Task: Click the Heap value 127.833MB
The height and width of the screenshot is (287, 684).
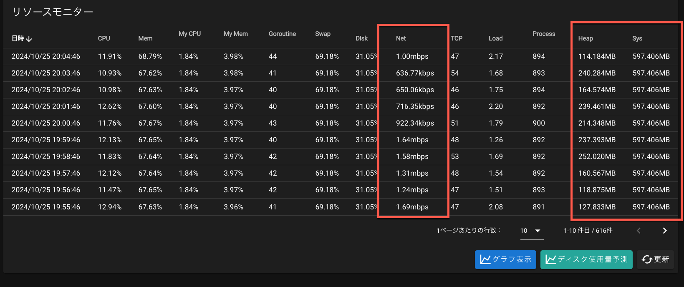Action: 597,207
